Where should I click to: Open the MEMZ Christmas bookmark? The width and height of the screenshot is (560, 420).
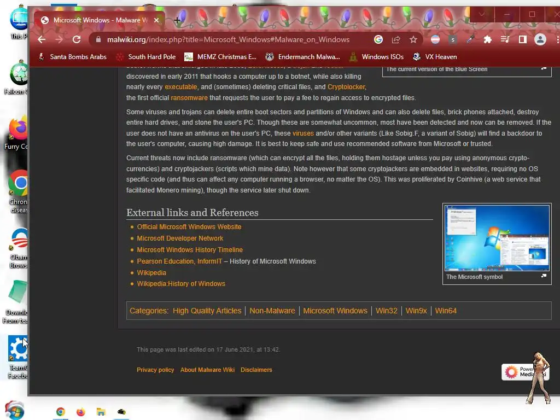click(x=220, y=57)
